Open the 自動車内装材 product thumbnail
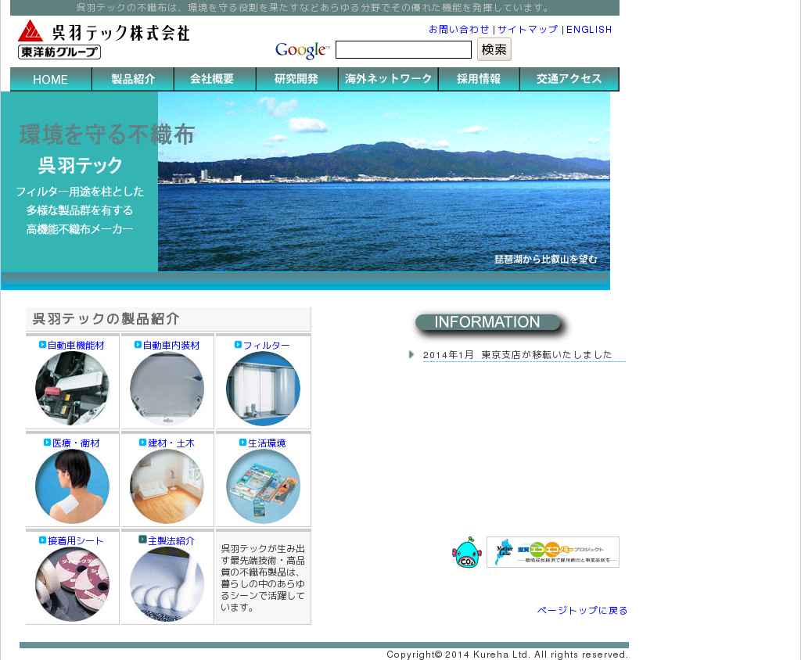 [x=167, y=389]
